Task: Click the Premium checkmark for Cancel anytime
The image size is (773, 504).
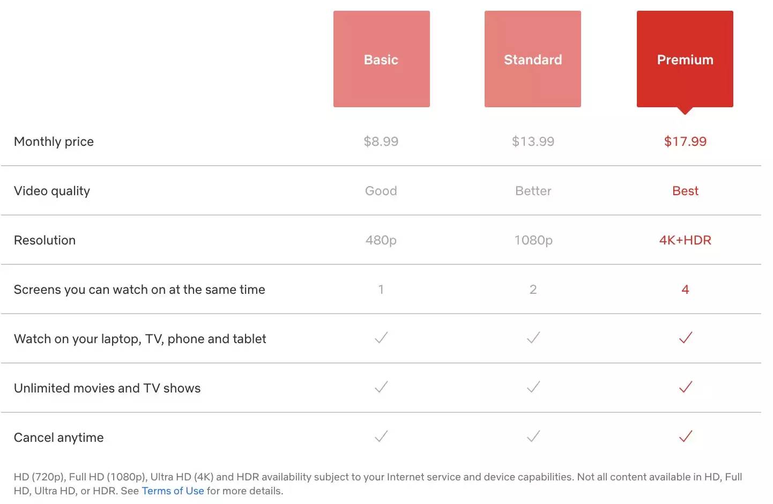Action: 685,436
